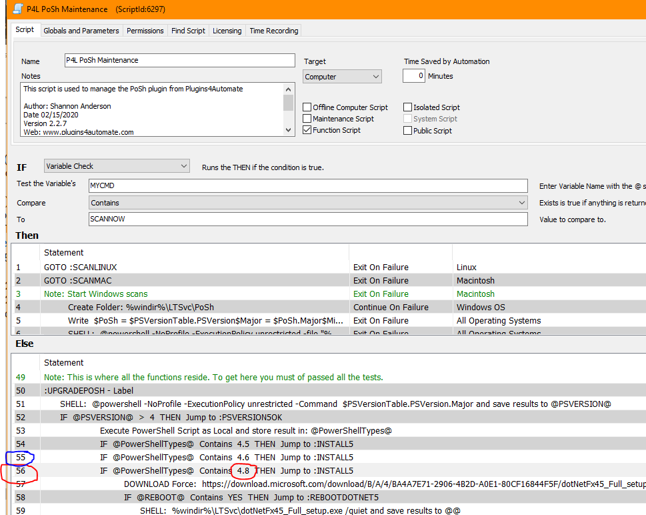Image resolution: width=646 pixels, height=515 pixels.
Task: Uncheck the Function Script checkbox
Action: [x=307, y=130]
